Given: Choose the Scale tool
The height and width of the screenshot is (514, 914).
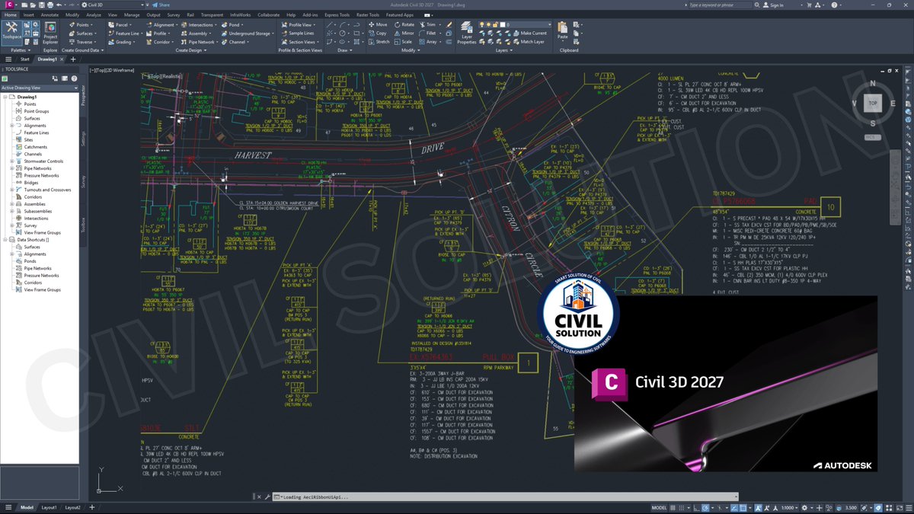Looking at the screenshot, I should [x=404, y=42].
